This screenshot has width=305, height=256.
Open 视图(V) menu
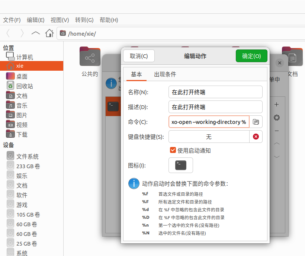pos(60,20)
